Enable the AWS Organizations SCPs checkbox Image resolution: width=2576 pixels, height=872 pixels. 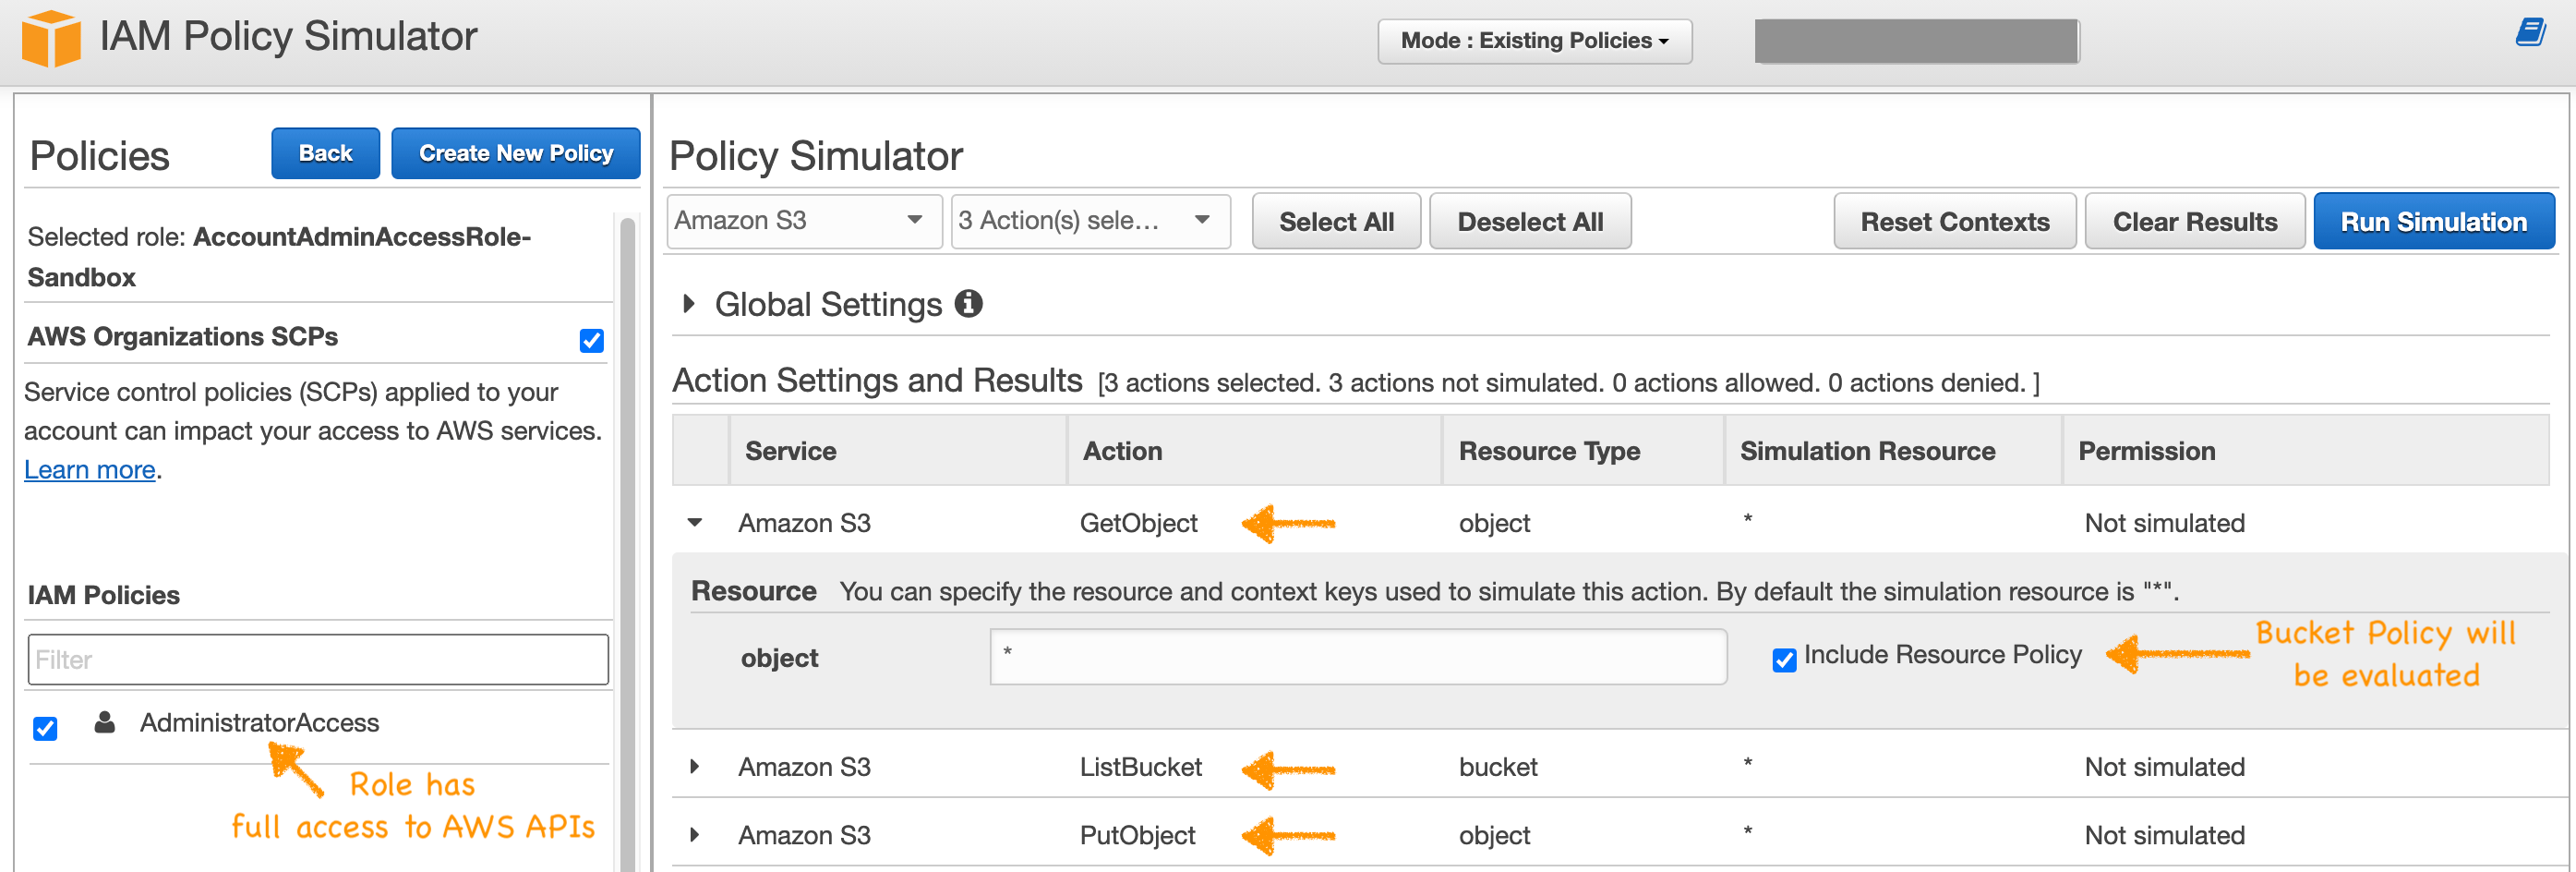click(591, 340)
